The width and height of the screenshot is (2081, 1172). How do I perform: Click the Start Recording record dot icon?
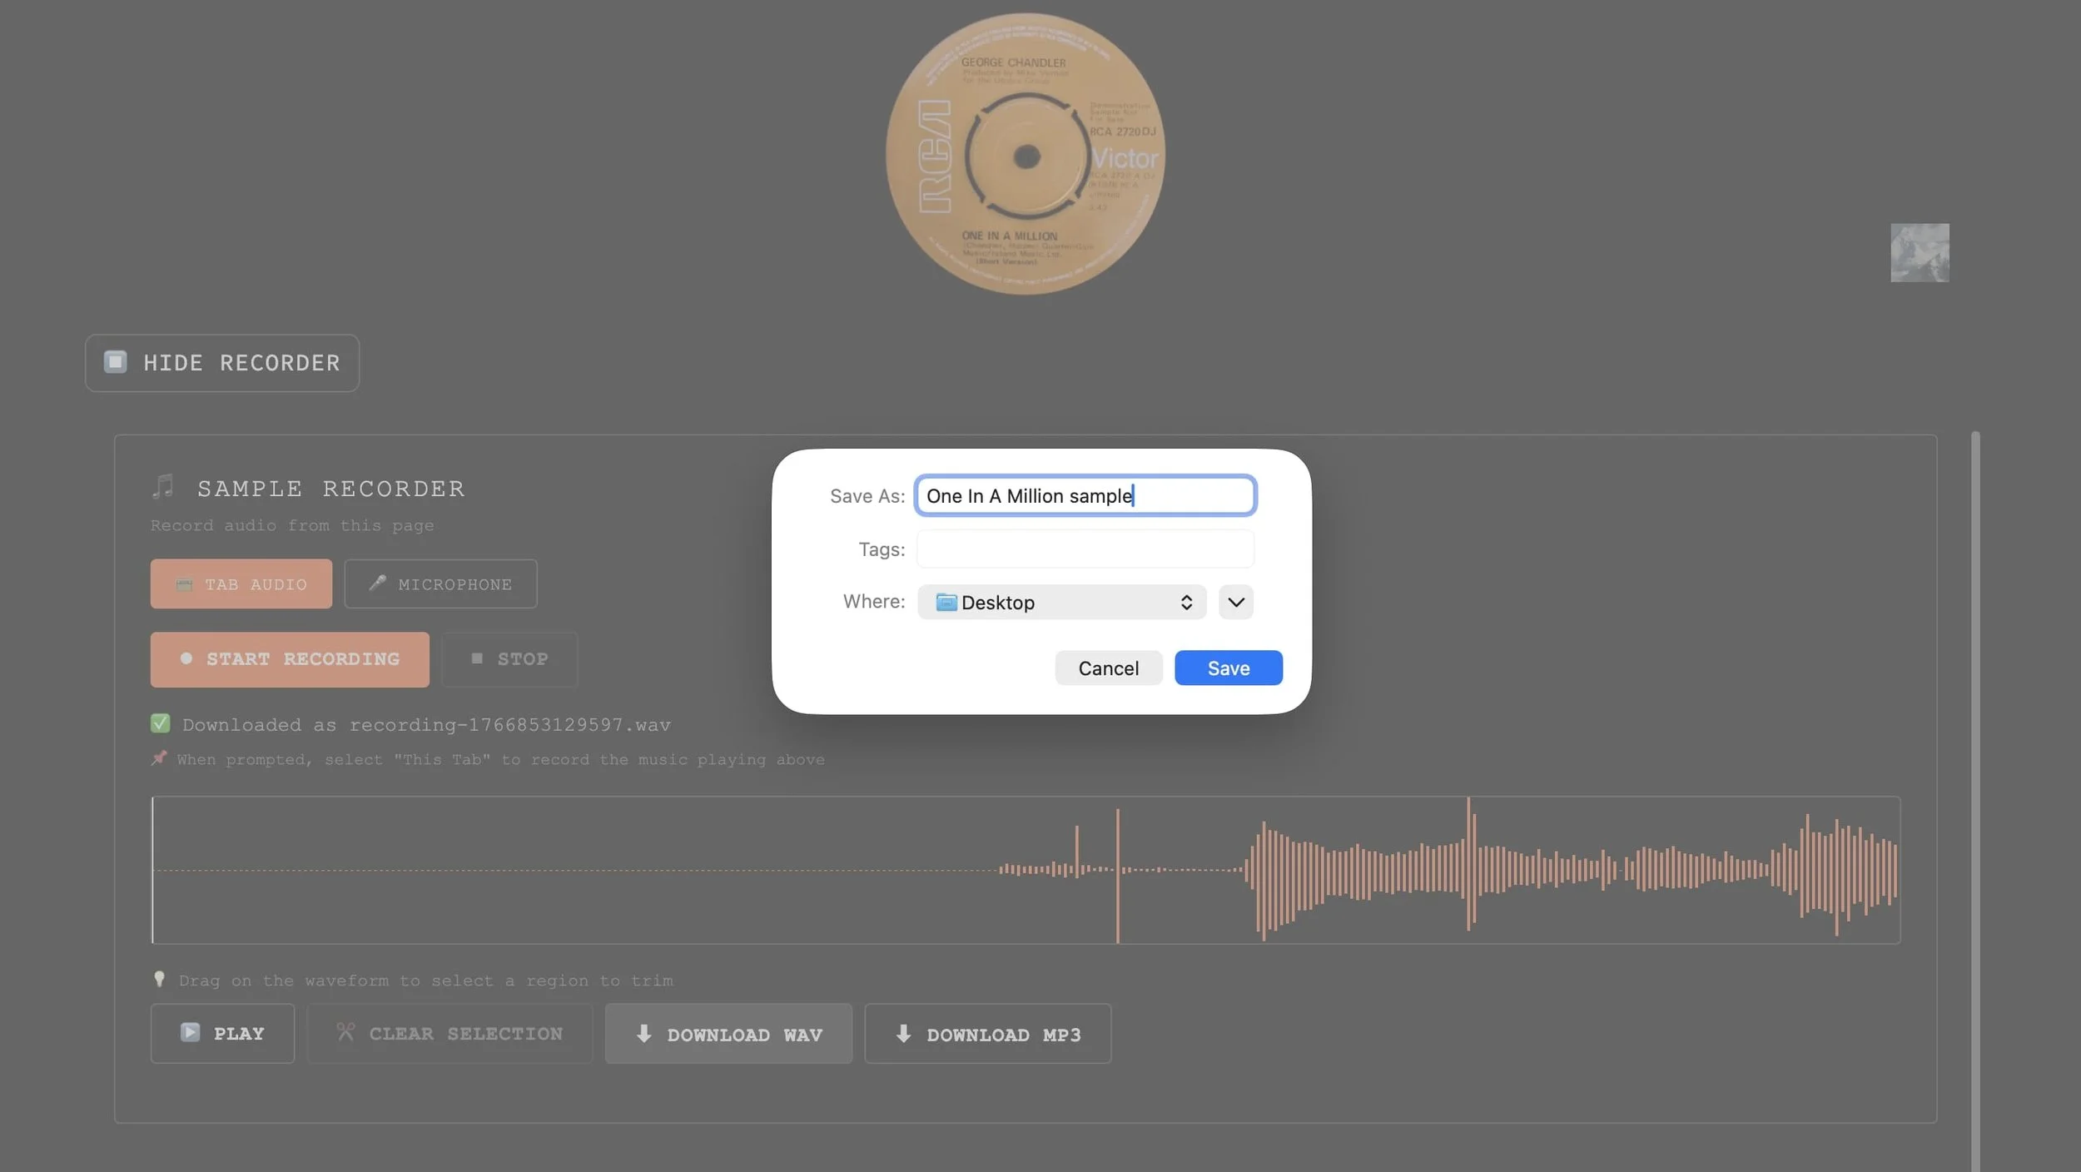coord(186,658)
